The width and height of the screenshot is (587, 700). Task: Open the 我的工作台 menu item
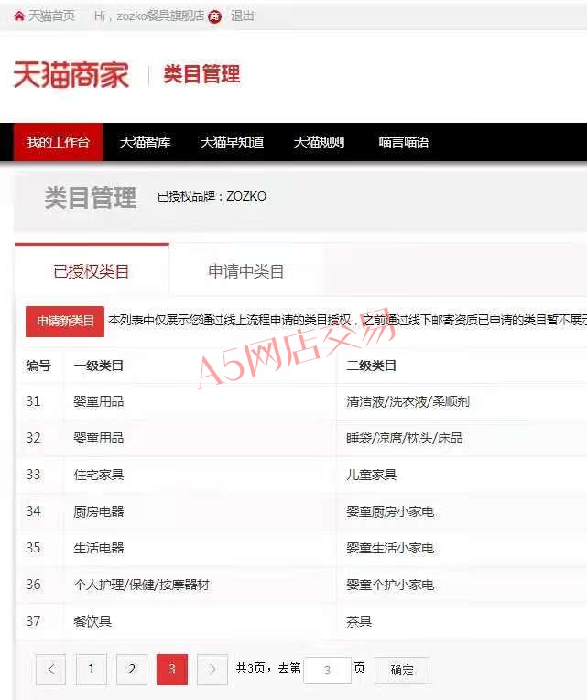(x=58, y=142)
